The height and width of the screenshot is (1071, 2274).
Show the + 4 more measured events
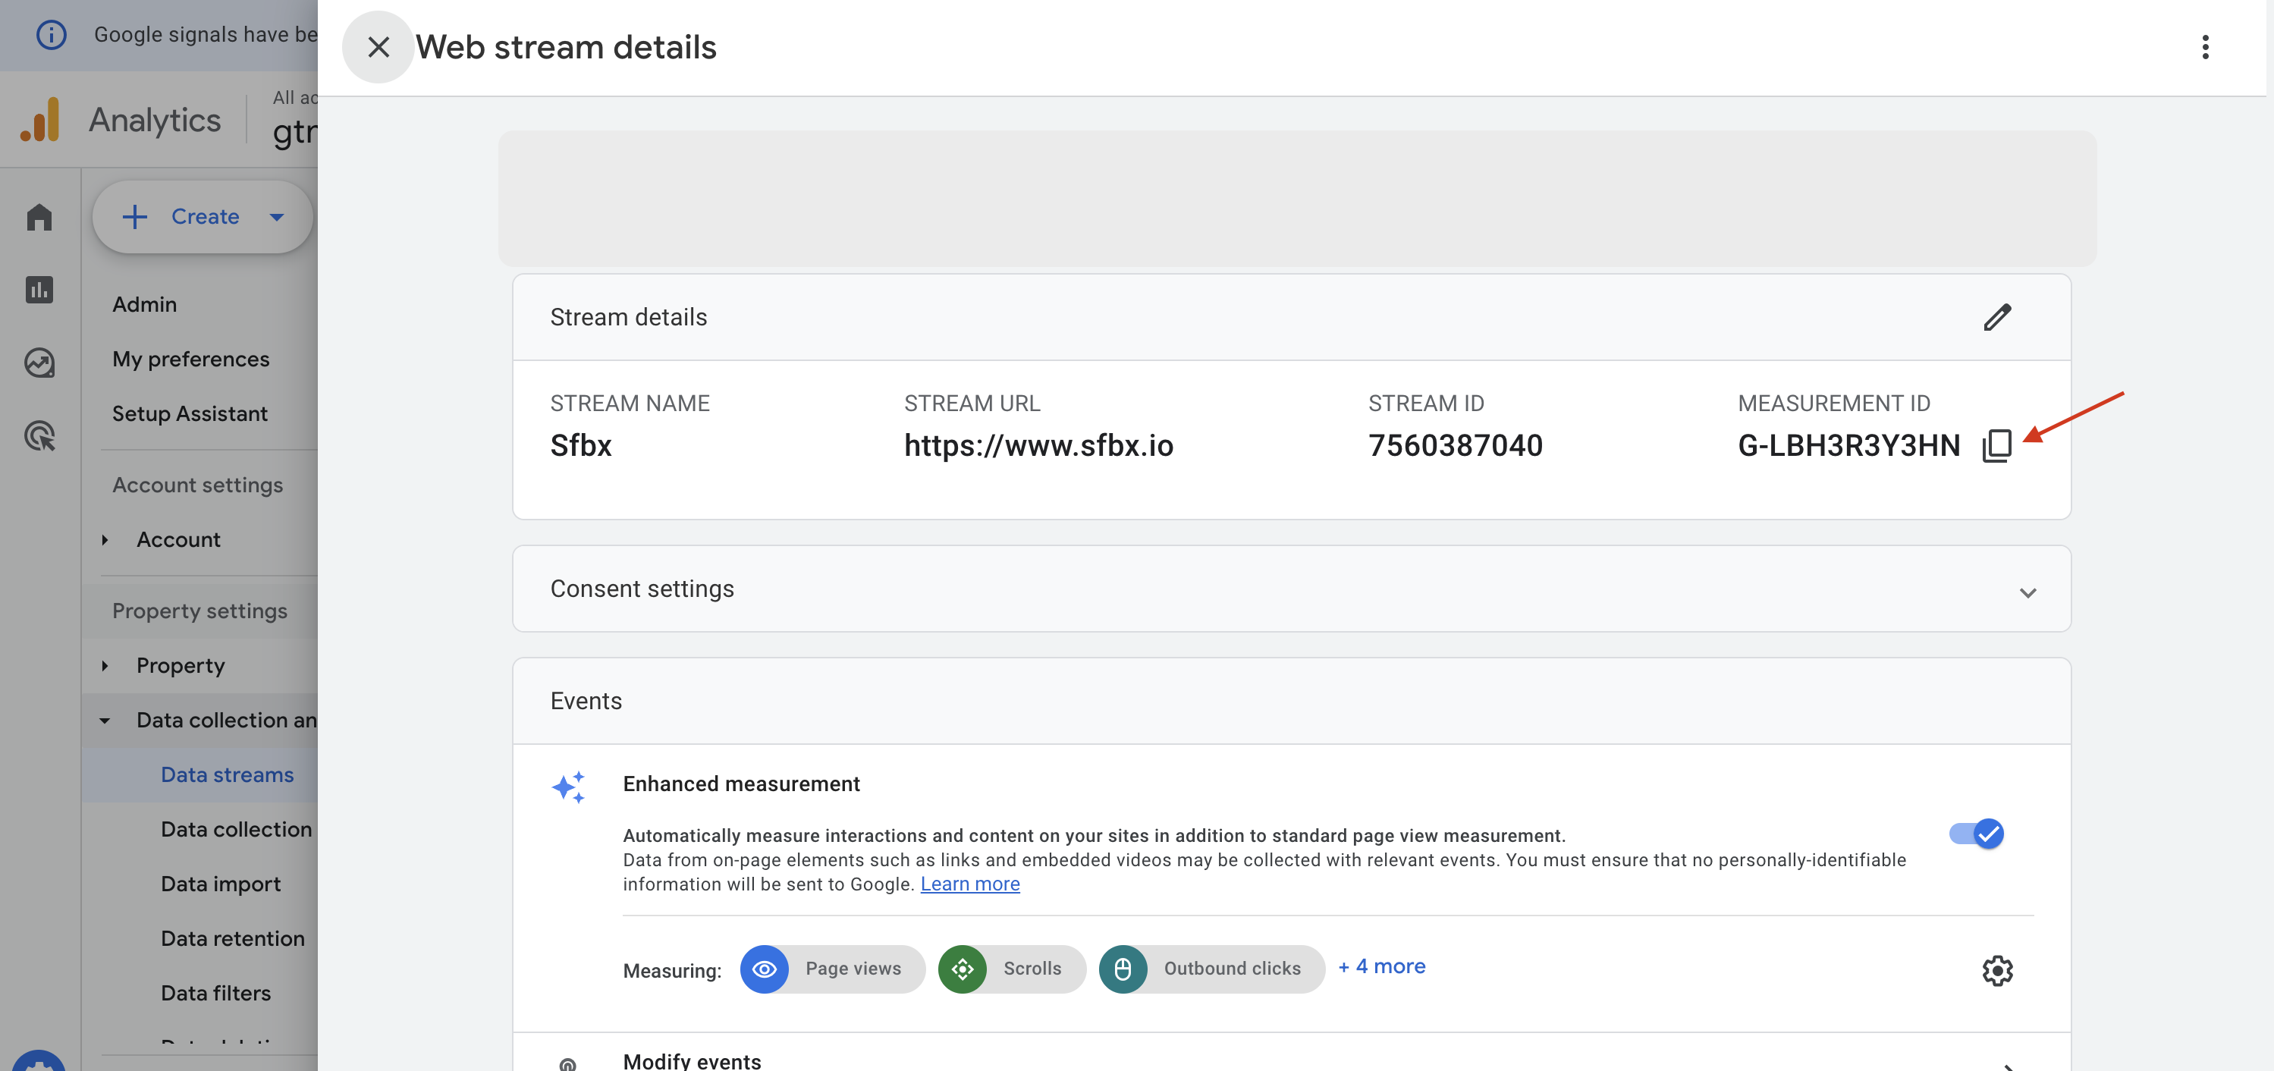[1380, 967]
